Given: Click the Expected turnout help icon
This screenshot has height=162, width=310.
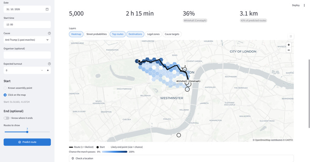Looking at the screenshot, I should pos(50,64).
